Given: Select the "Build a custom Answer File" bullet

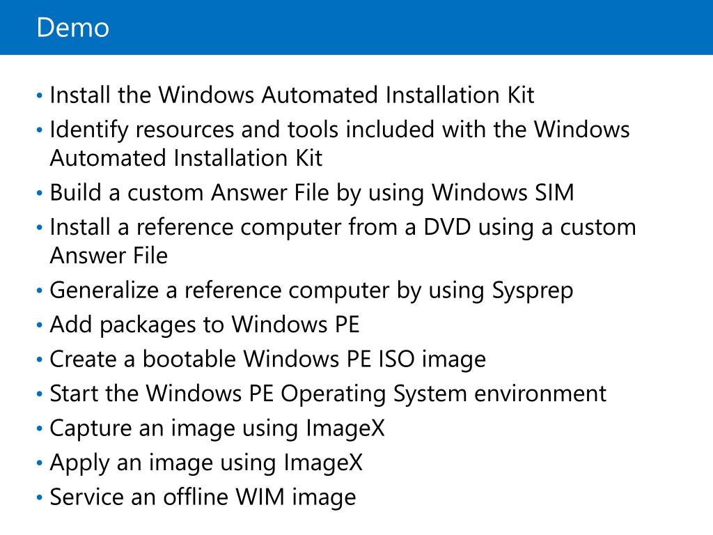Looking at the screenshot, I should tap(312, 192).
